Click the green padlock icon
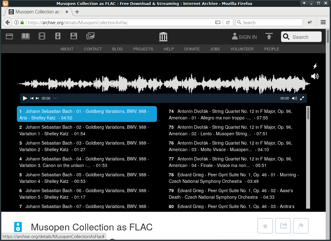 coord(22,22)
